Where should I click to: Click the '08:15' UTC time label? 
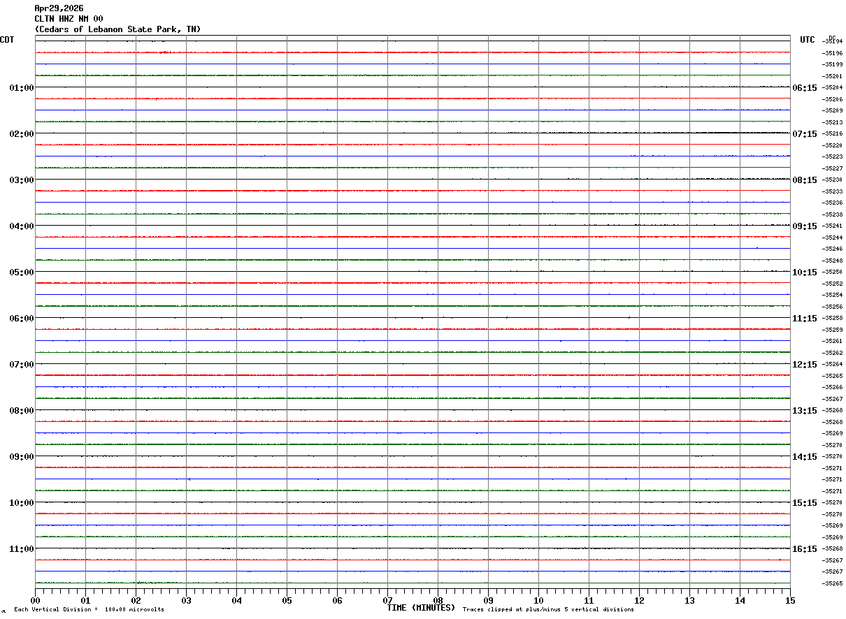[804, 180]
